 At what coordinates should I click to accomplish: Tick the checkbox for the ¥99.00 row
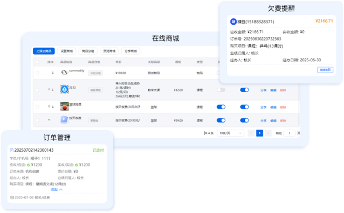point(37,120)
